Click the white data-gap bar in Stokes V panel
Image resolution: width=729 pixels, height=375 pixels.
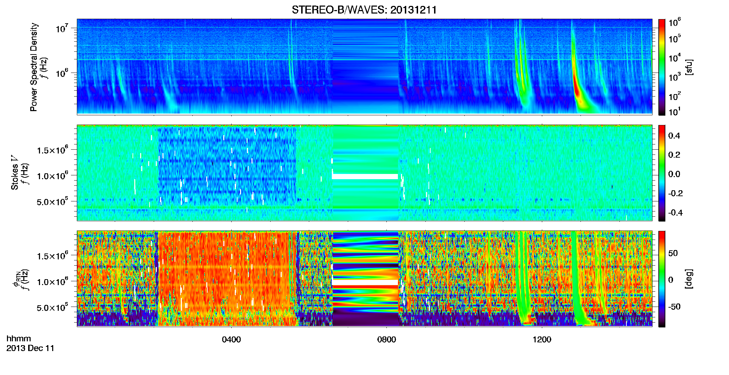click(x=365, y=177)
